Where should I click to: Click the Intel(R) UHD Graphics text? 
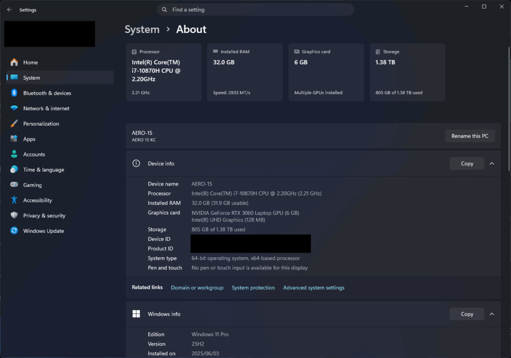(x=228, y=220)
